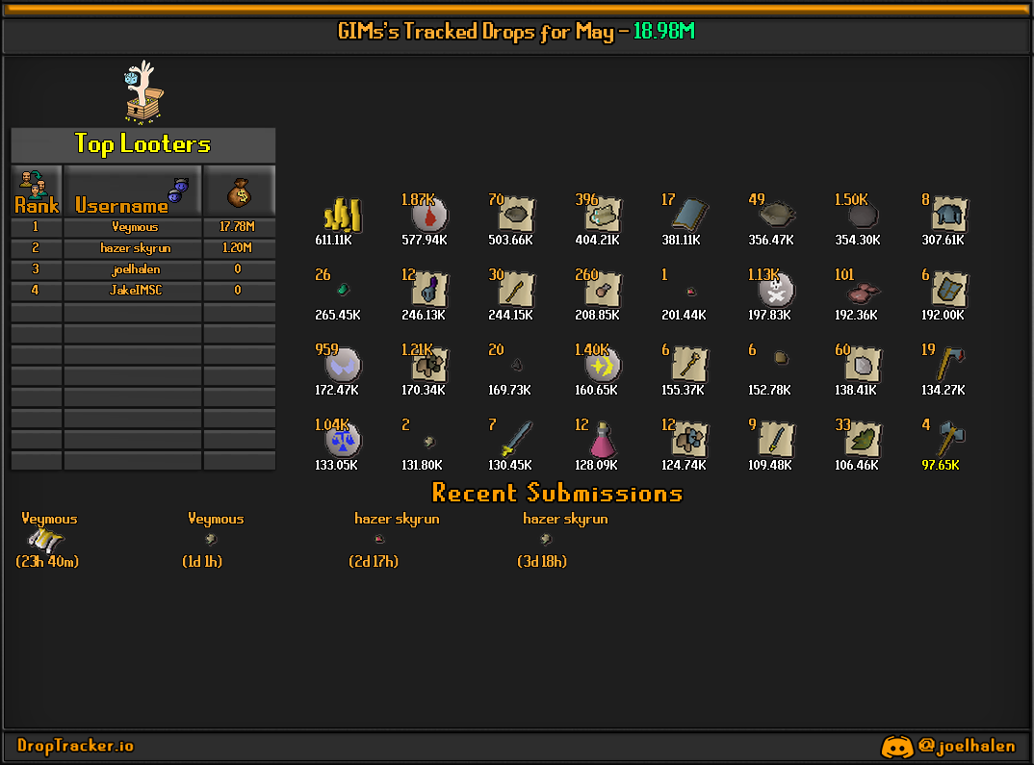
Task: Select the axe icon worth 134.27K
Action: [950, 364]
